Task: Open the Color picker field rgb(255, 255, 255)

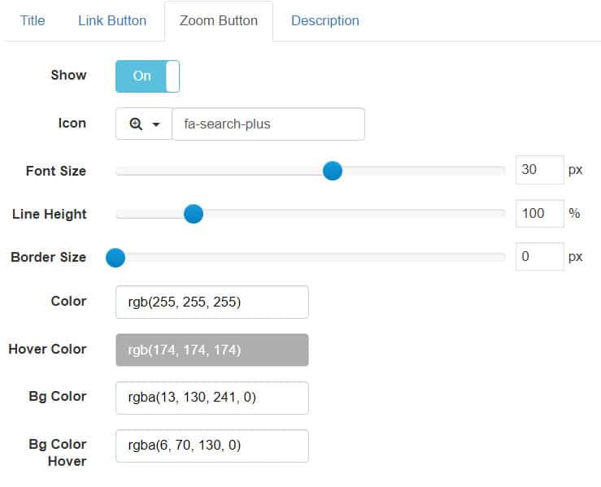Action: click(x=212, y=302)
